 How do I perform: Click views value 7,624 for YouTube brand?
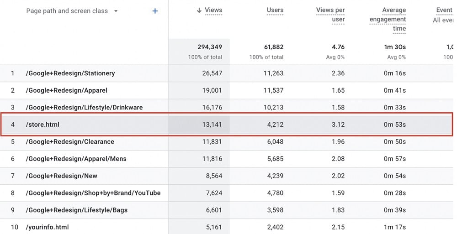tap(214, 193)
